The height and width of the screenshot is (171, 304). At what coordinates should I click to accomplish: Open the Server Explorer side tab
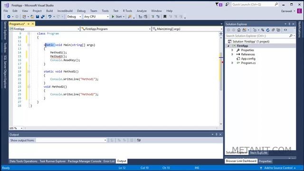point(5,30)
